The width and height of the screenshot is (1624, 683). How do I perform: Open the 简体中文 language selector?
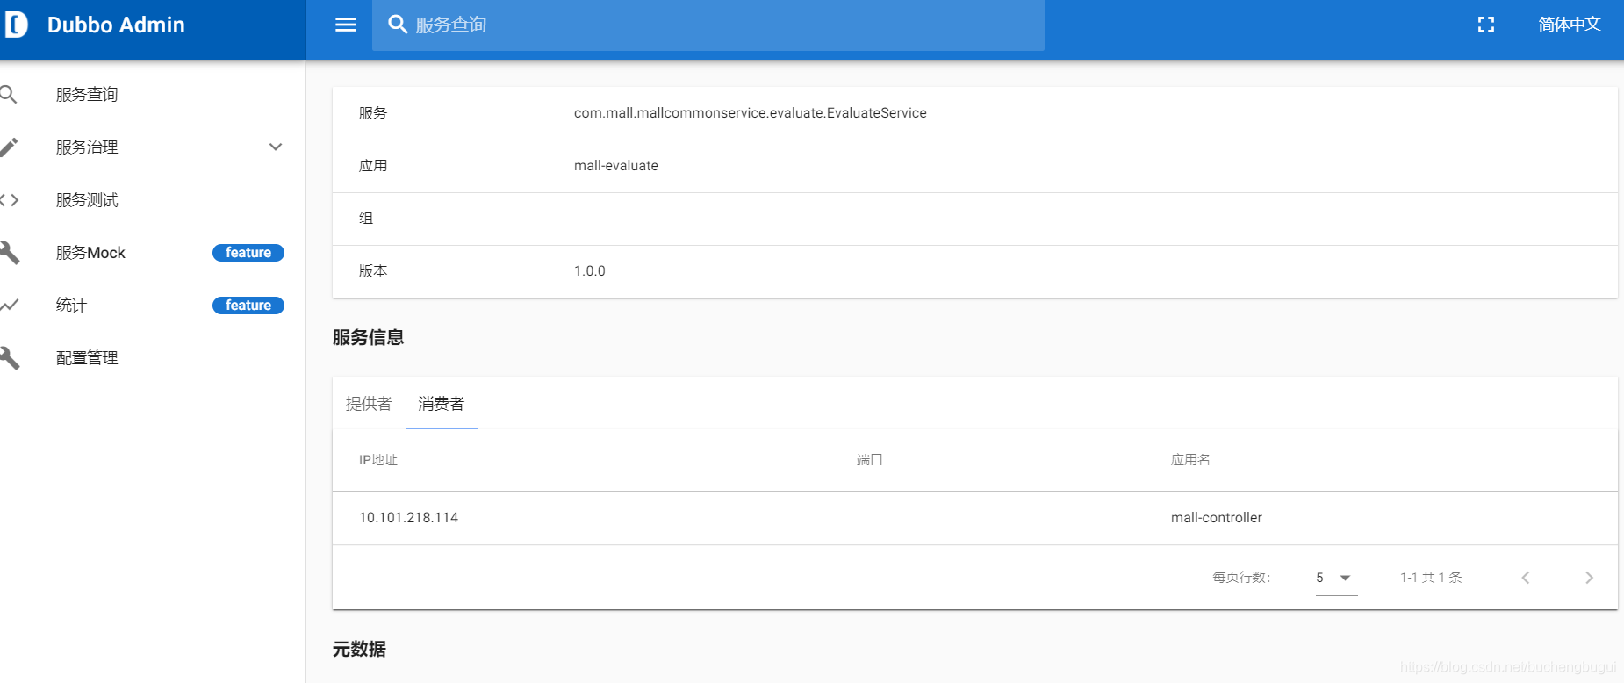pos(1570,25)
